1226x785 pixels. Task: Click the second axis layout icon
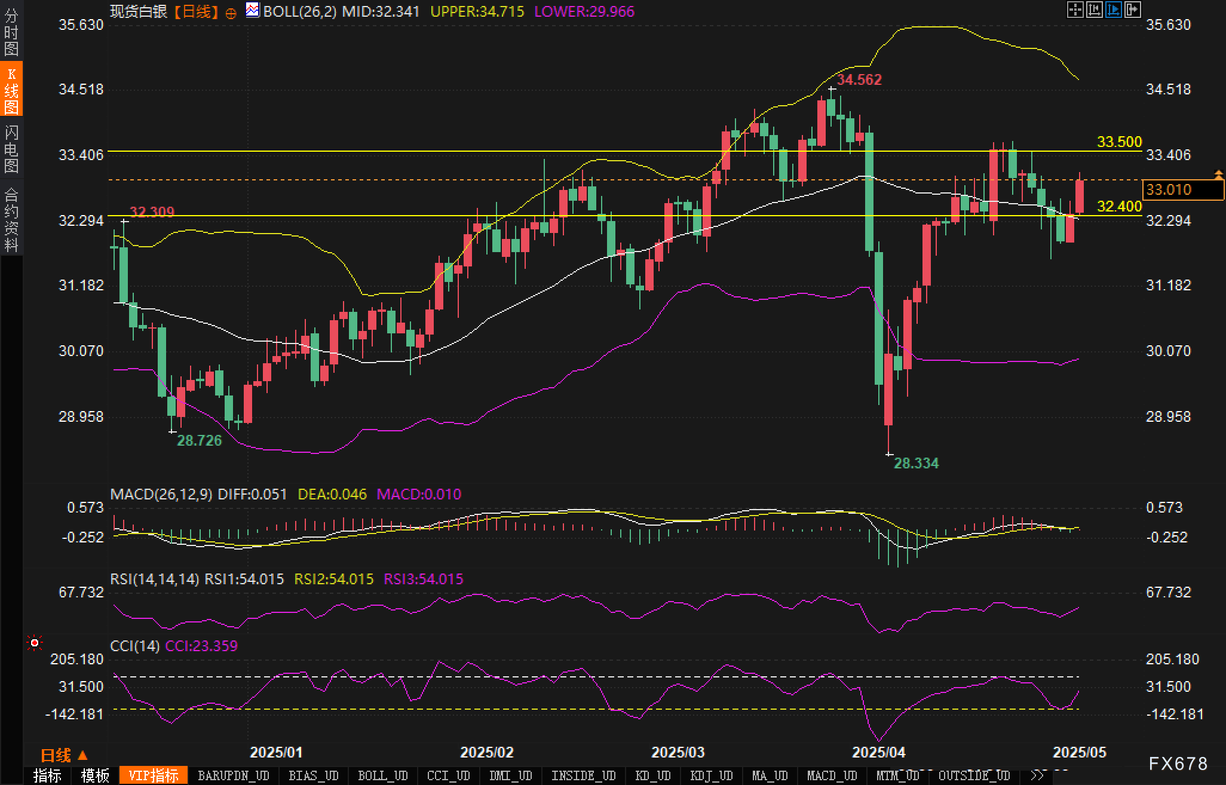tap(1094, 10)
